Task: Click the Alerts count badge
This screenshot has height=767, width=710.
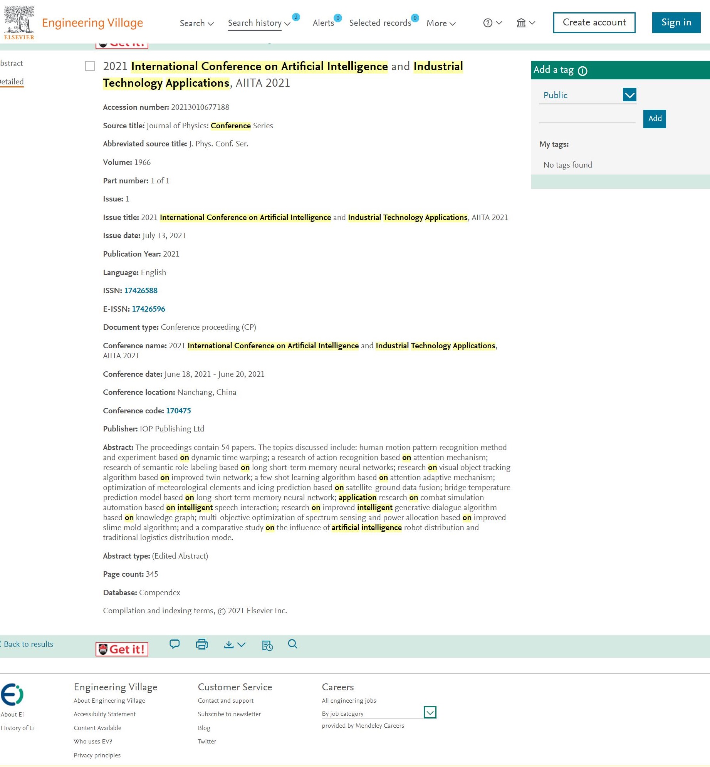Action: [338, 18]
